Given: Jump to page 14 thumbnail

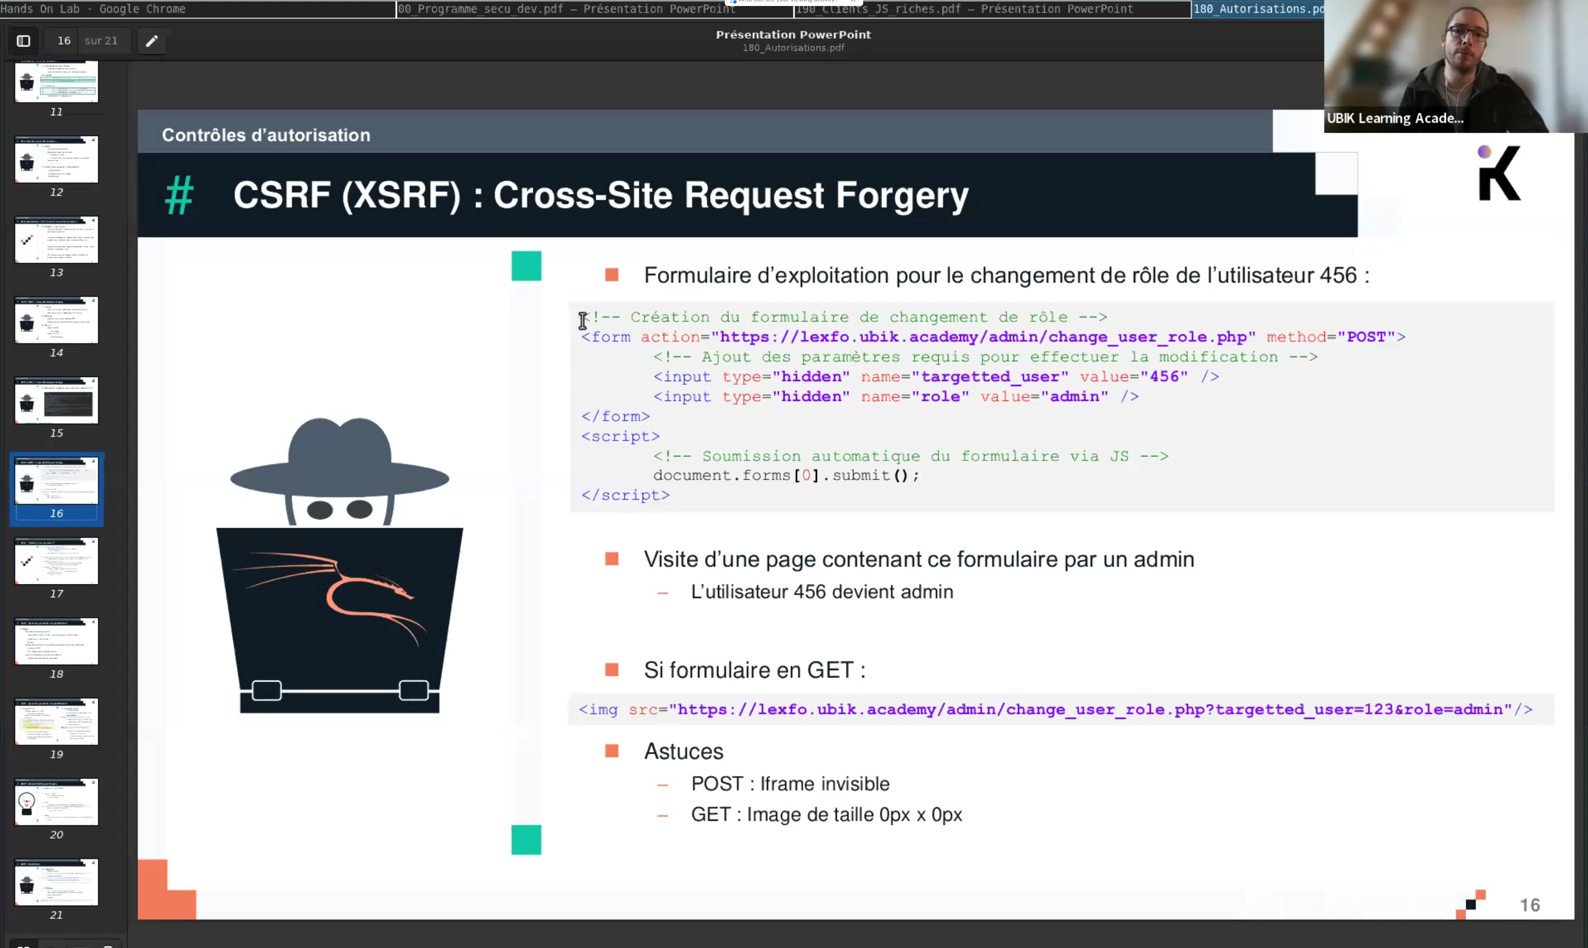Looking at the screenshot, I should coord(56,320).
